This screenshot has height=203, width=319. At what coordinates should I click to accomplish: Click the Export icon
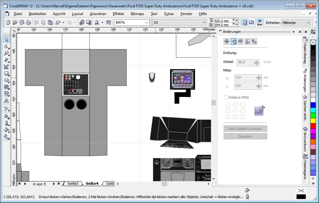[89, 22]
